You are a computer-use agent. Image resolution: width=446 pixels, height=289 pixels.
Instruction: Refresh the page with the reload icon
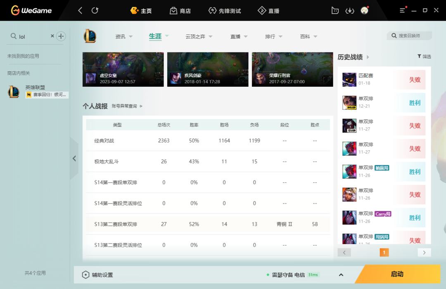(x=95, y=10)
